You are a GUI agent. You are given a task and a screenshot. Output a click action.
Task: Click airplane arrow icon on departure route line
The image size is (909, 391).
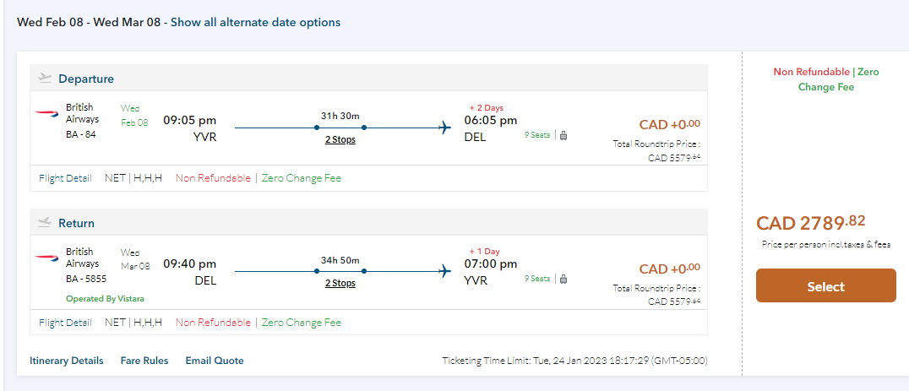coord(444,128)
